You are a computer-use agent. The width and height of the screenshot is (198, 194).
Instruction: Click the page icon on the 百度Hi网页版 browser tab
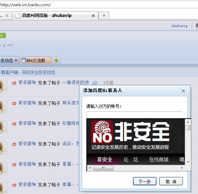coord(18,16)
